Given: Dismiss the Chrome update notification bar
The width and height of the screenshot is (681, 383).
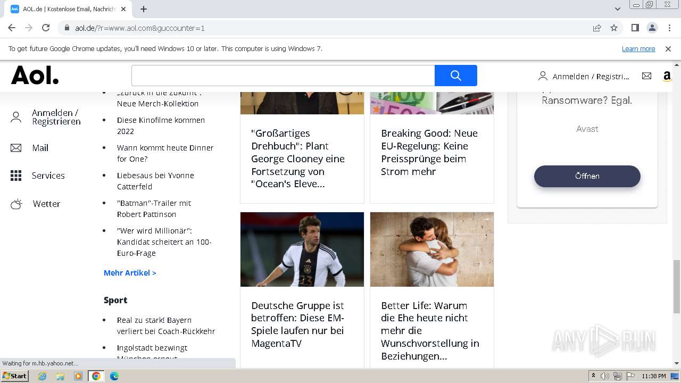Looking at the screenshot, I should (668, 49).
